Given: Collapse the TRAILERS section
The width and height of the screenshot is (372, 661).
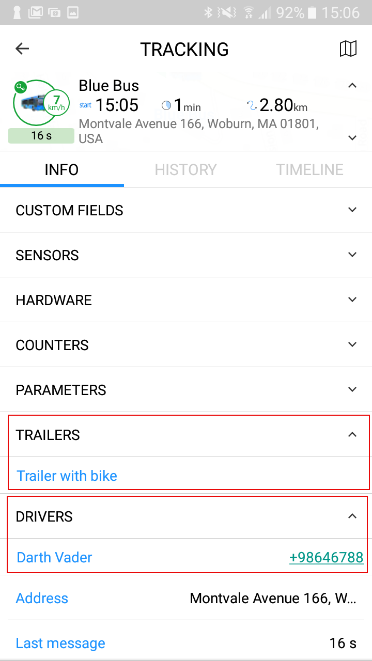Looking at the screenshot, I should pyautogui.click(x=352, y=434).
